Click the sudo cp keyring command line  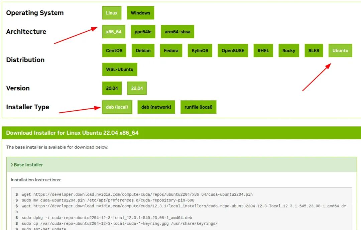click(x=120, y=223)
